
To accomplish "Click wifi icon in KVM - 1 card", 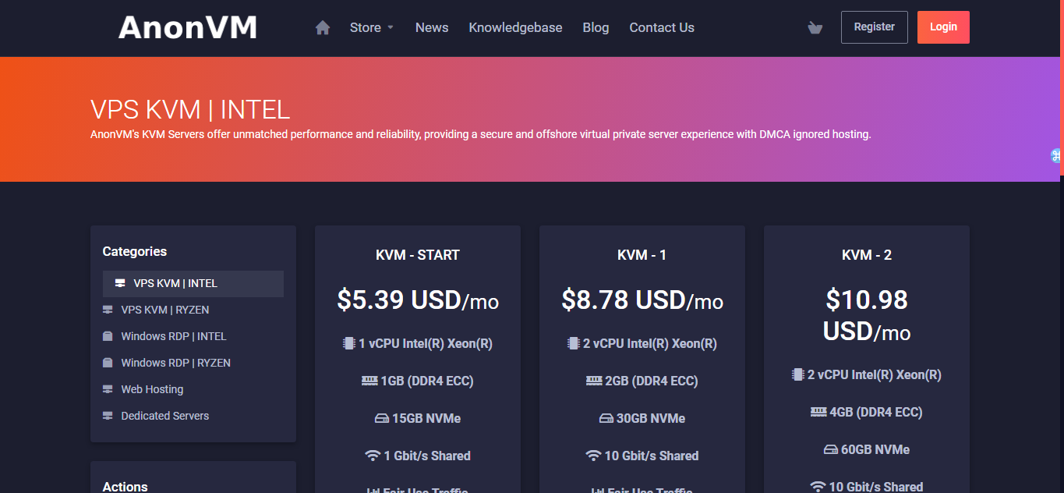I will click(x=593, y=456).
